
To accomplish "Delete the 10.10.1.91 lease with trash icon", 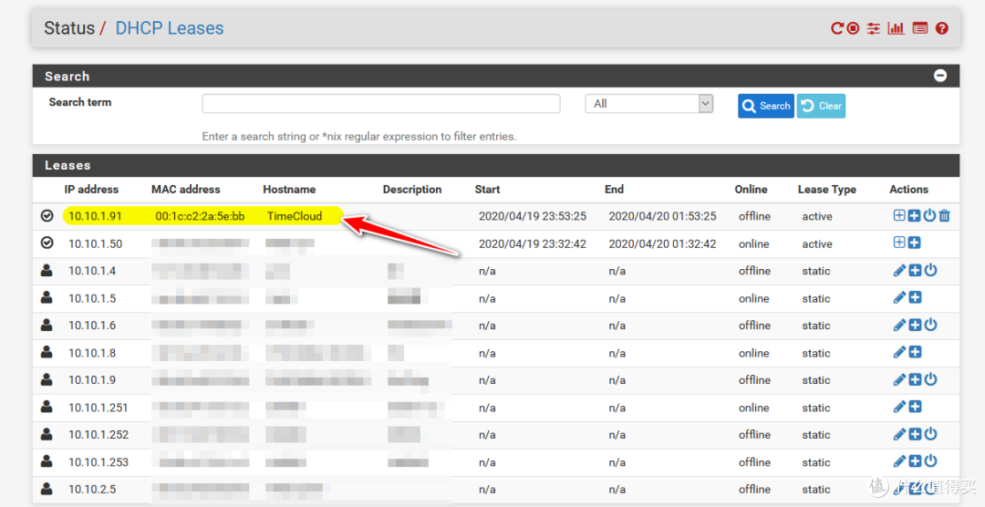I will pyautogui.click(x=945, y=216).
